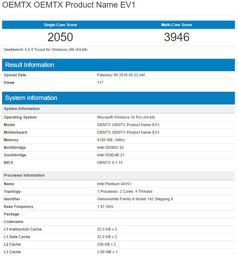Click the Identifier label
This screenshot has height=258, width=238.
(12, 199)
